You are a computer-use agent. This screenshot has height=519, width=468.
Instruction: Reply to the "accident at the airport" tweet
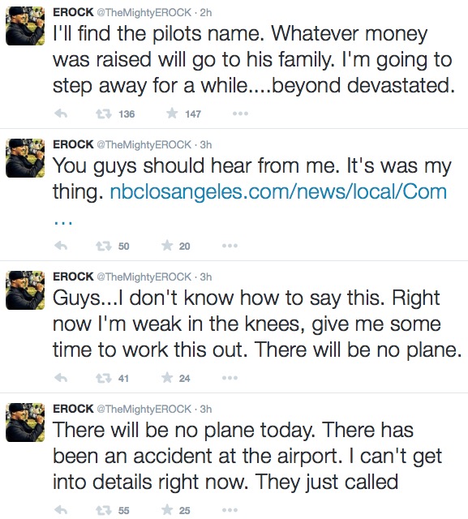point(61,510)
